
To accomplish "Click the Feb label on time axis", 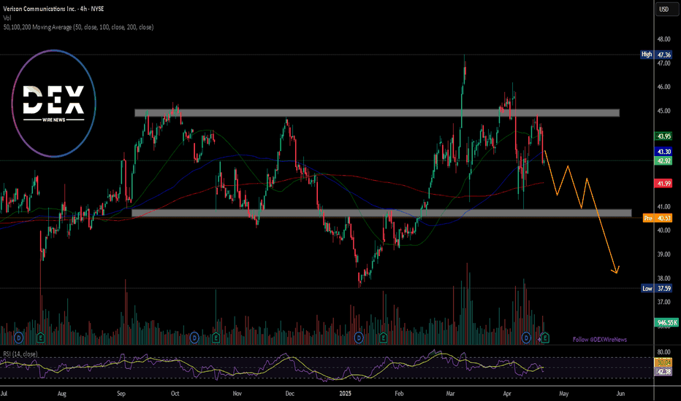I will click(x=399, y=394).
